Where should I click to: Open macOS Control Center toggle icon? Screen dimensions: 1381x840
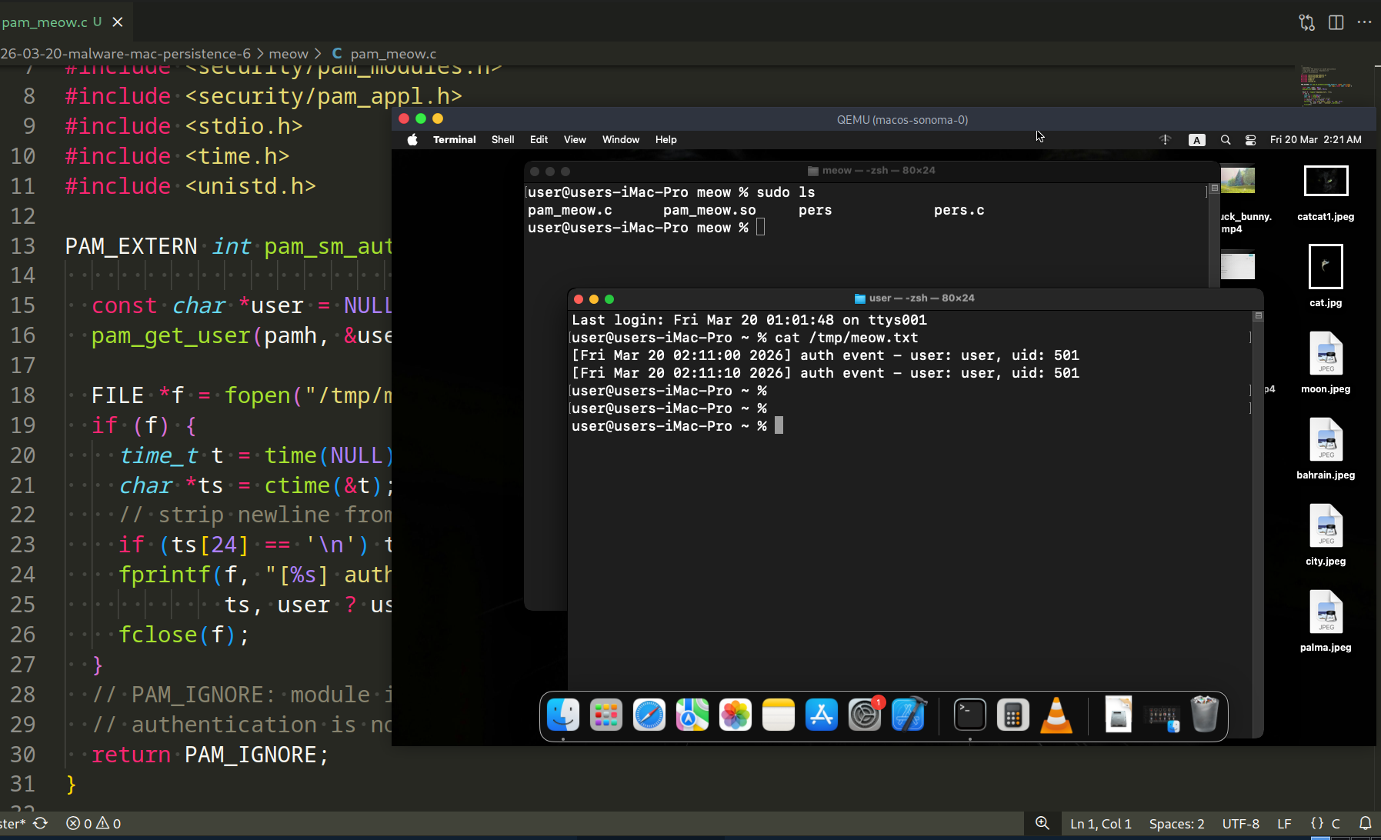pos(1250,140)
